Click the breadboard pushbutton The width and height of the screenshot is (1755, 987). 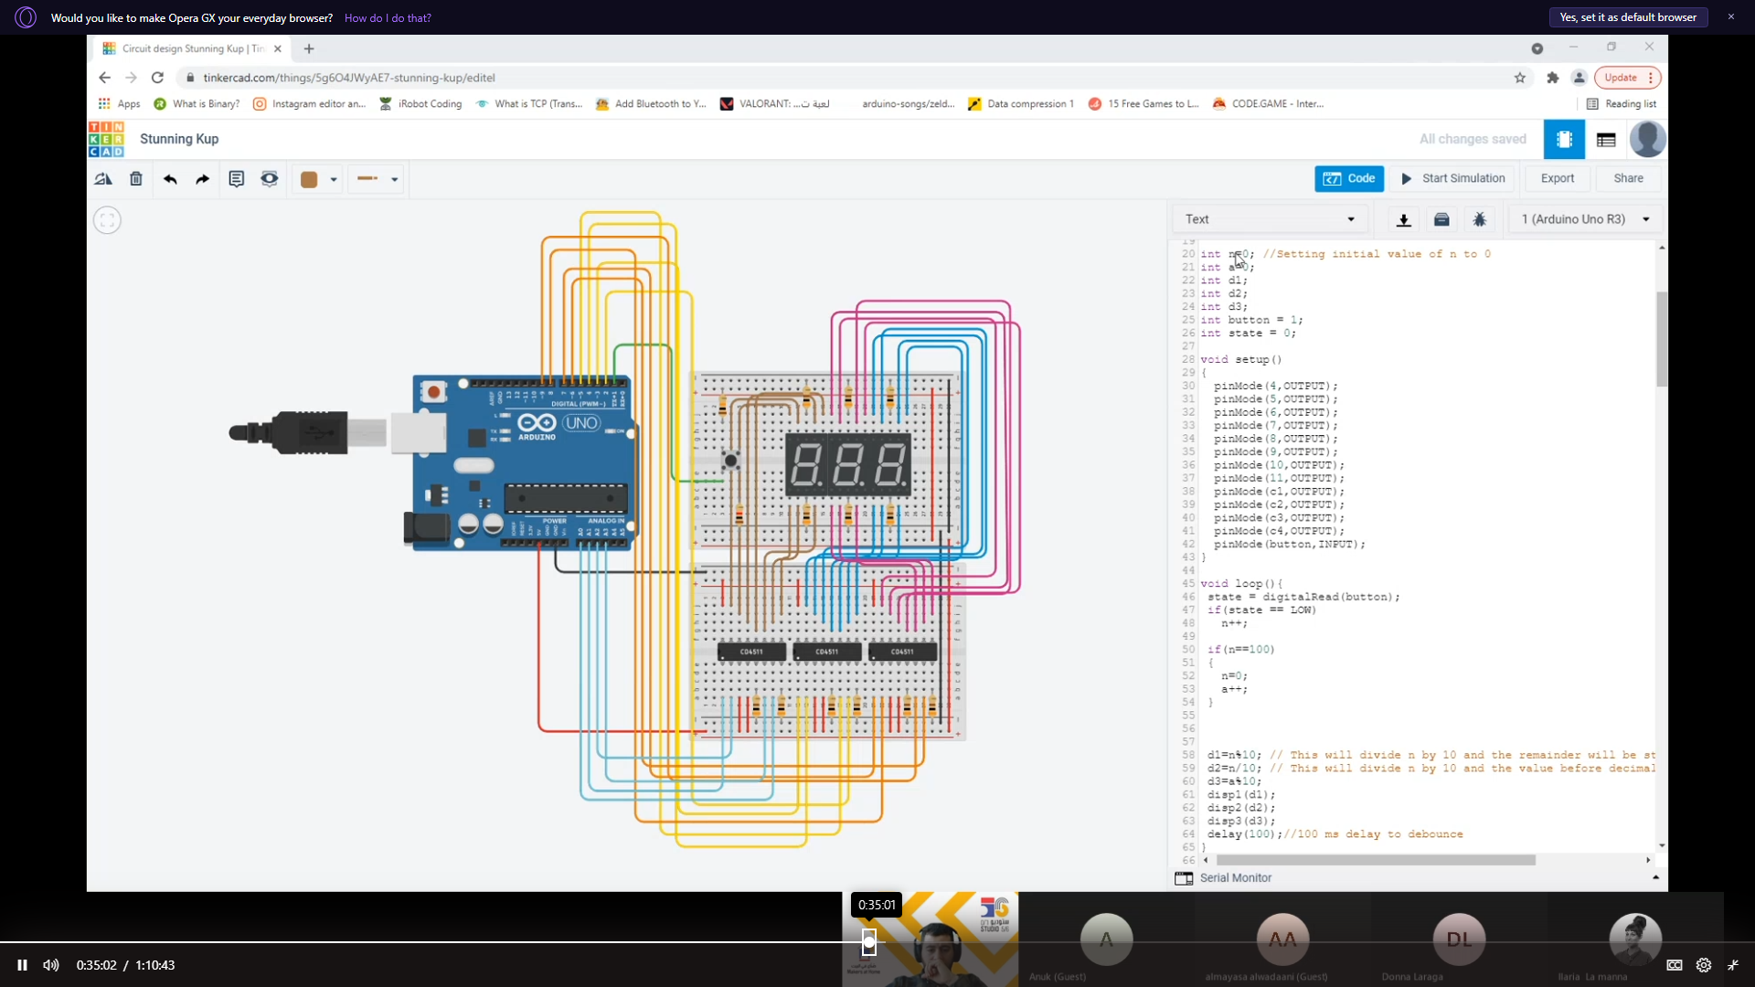pyautogui.click(x=730, y=460)
